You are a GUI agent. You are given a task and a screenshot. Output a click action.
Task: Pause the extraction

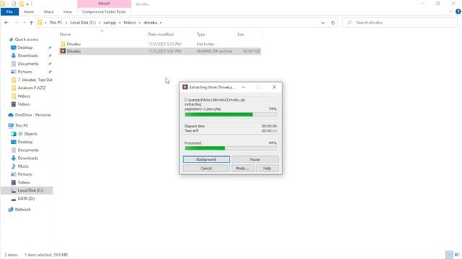click(255, 160)
